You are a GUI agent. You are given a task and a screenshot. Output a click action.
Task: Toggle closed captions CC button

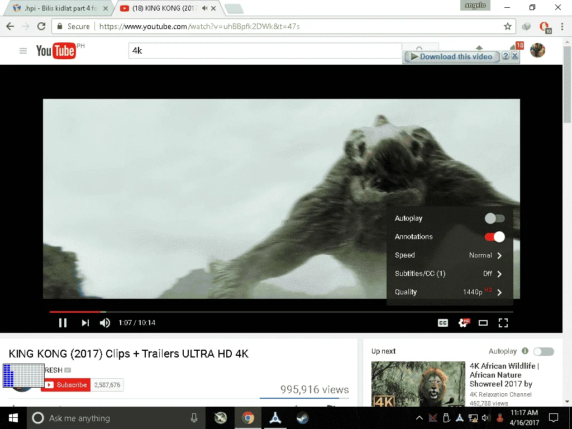pos(443,323)
